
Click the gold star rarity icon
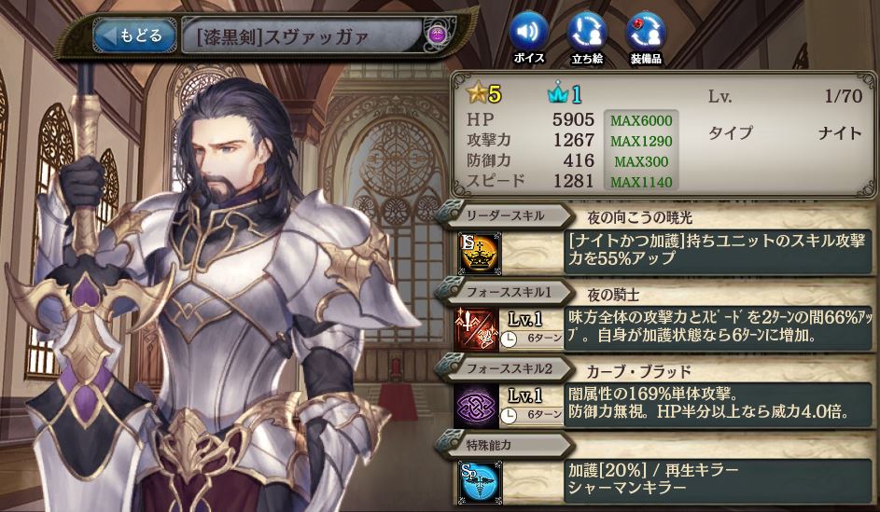coord(477,93)
